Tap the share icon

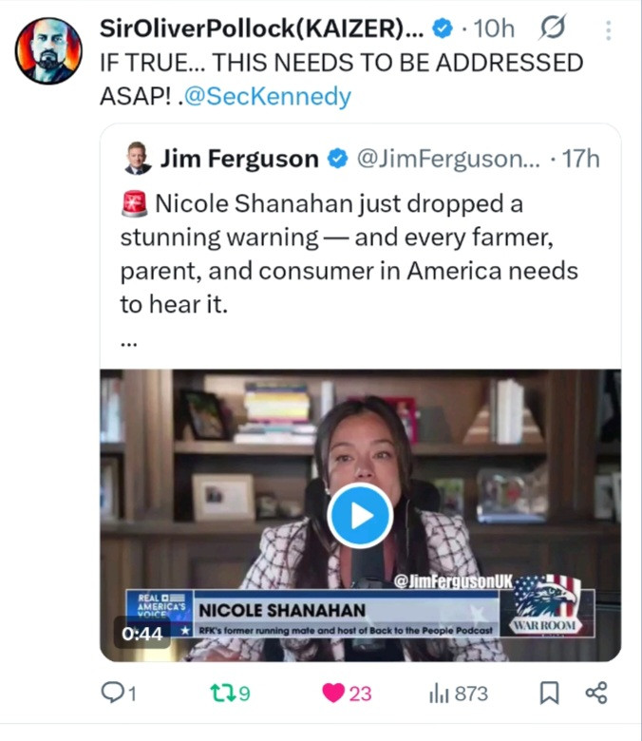click(x=596, y=693)
